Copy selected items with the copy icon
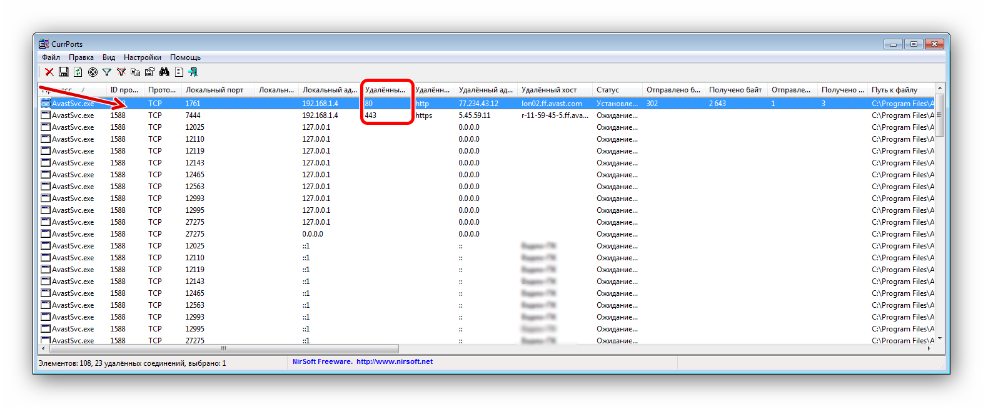Image resolution: width=983 pixels, height=407 pixels. 135,72
